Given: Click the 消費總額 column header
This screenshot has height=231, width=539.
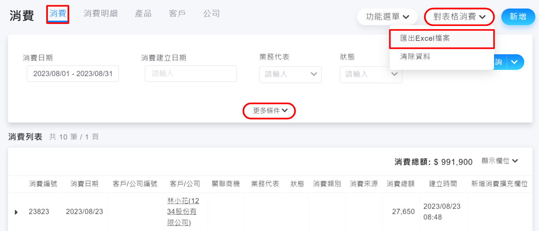Looking at the screenshot, I should [400, 184].
